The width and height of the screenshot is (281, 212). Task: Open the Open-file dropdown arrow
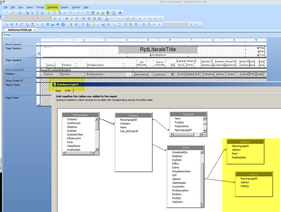[x=16, y=13]
